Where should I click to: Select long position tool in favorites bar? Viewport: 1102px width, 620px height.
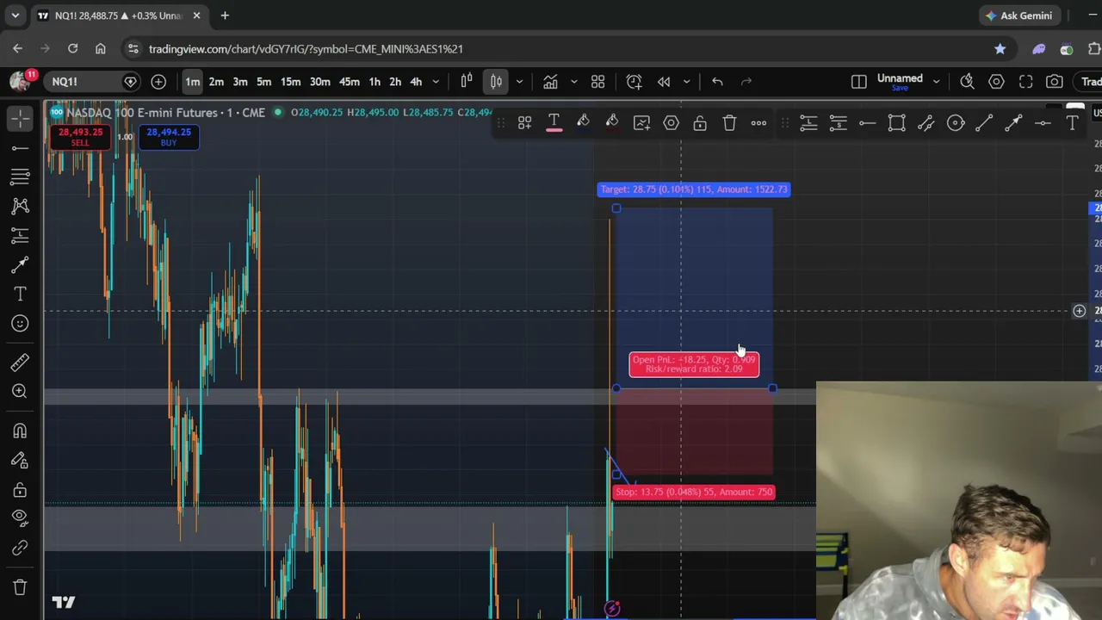click(x=808, y=123)
